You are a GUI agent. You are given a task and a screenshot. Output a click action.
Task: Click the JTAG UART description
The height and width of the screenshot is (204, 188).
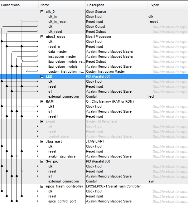[x=95, y=141]
